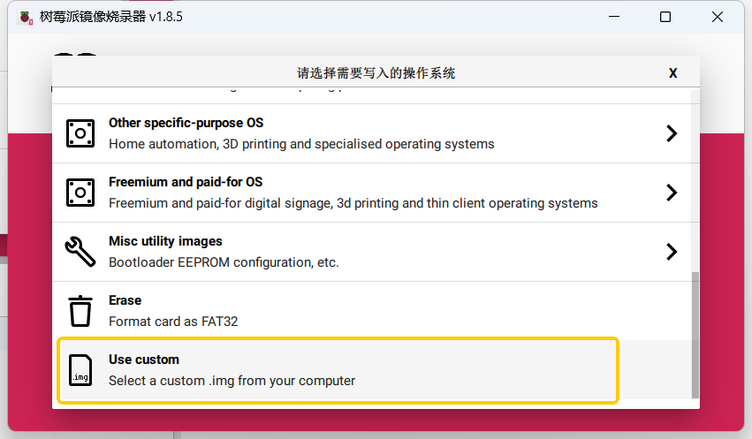This screenshot has height=439, width=752.
Task: Click the Raspberry Pi logo in title bar
Action: tap(26, 17)
